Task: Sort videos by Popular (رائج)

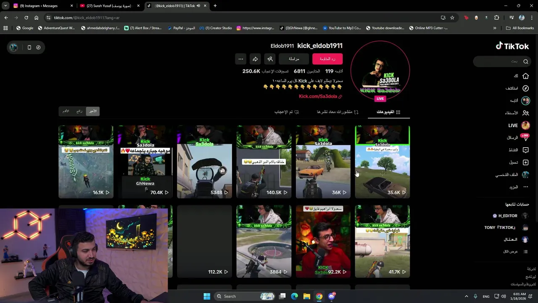Action: (79, 111)
